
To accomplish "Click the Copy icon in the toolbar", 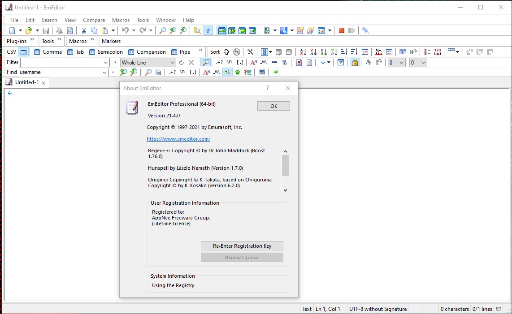I will click(x=94, y=30).
